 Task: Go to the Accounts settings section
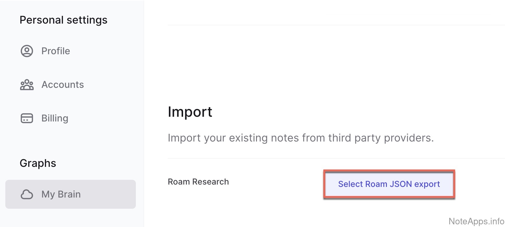point(63,85)
